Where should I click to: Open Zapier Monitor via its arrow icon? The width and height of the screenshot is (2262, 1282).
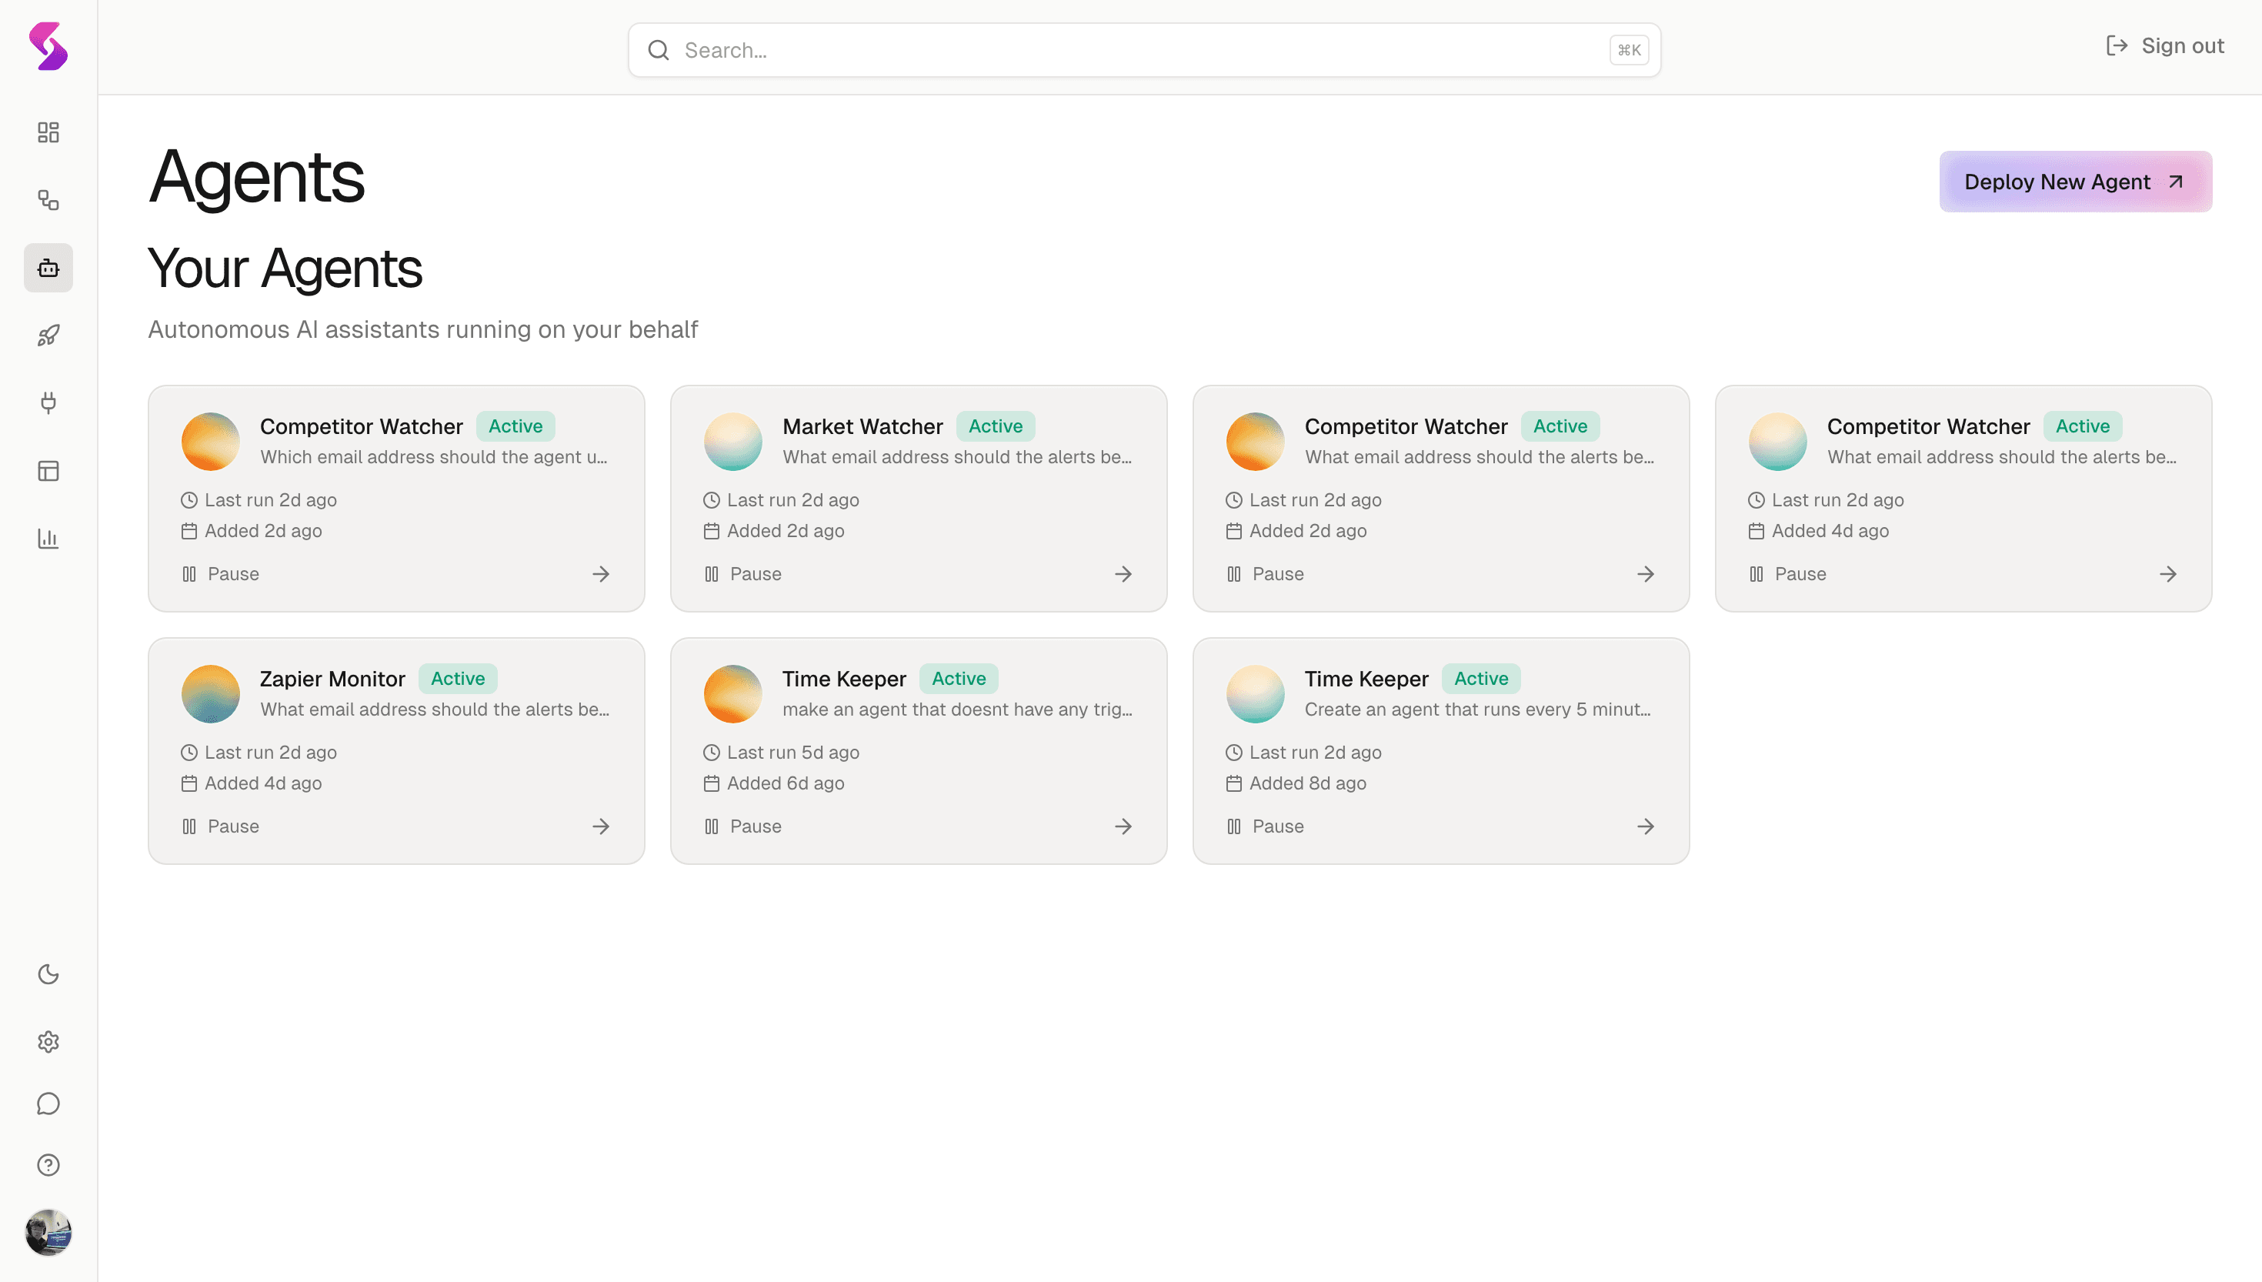(x=601, y=826)
